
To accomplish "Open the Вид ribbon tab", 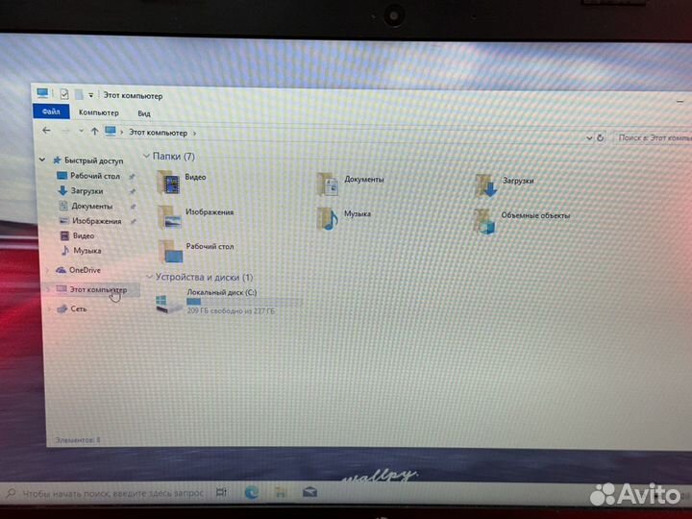I will tap(144, 113).
